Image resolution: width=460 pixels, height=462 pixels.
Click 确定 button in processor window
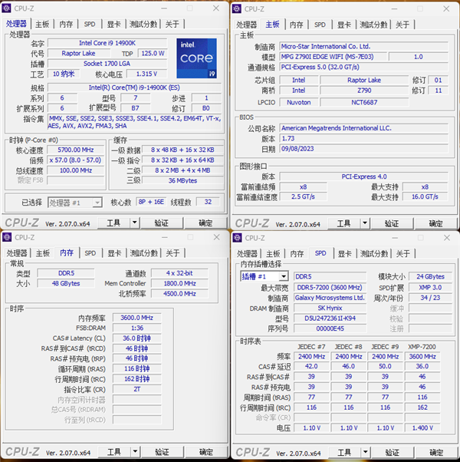click(x=205, y=223)
